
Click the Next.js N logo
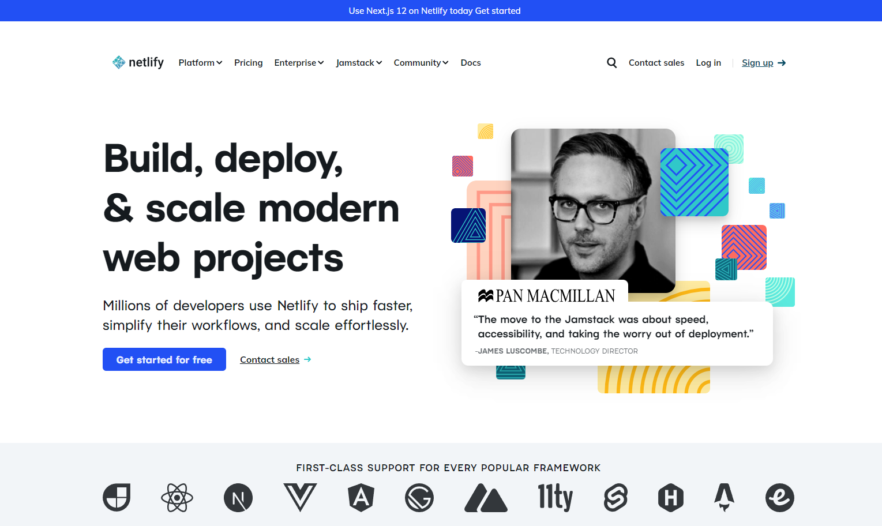[238, 498]
